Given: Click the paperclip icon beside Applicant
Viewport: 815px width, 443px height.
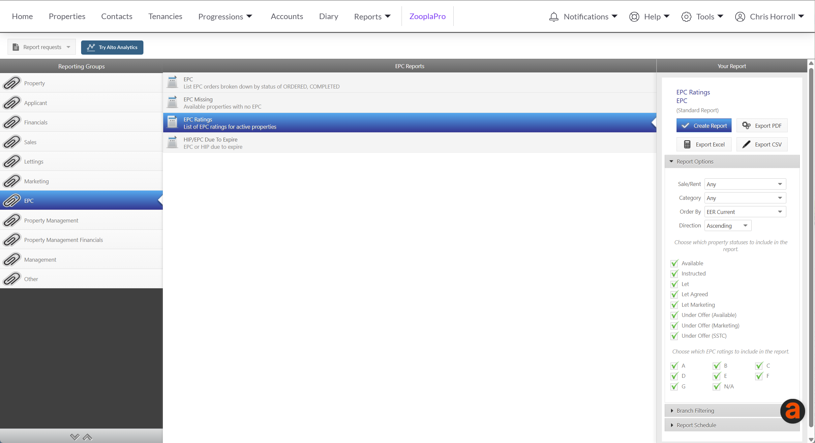Looking at the screenshot, I should pos(12,103).
